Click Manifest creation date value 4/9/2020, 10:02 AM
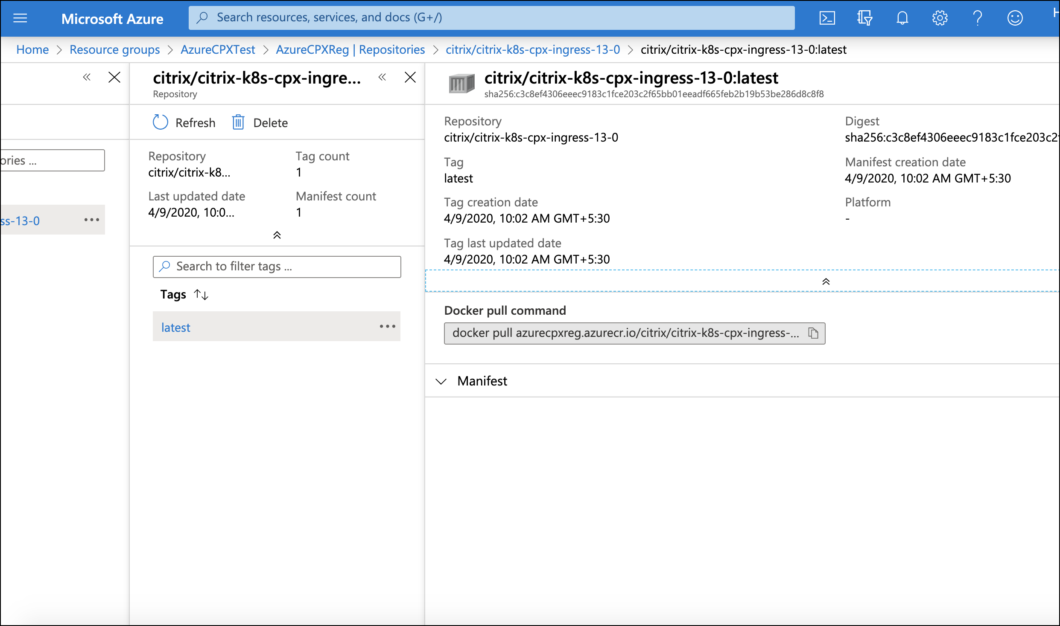1060x626 pixels. tap(928, 178)
